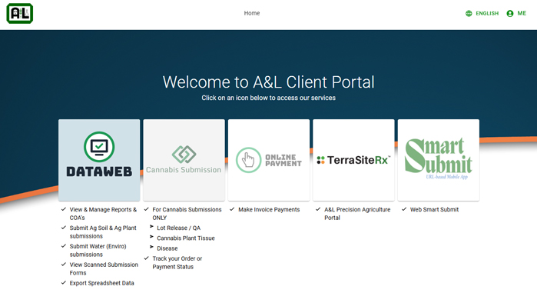Viewport: 537px width, 293px height.
Task: Click 'View & Manage Reports & COA's' text
Action: tap(103, 214)
